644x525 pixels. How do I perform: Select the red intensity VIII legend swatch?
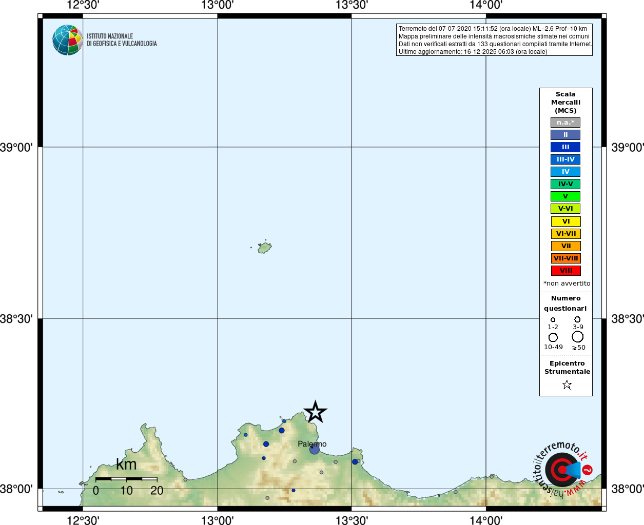pyautogui.click(x=566, y=271)
